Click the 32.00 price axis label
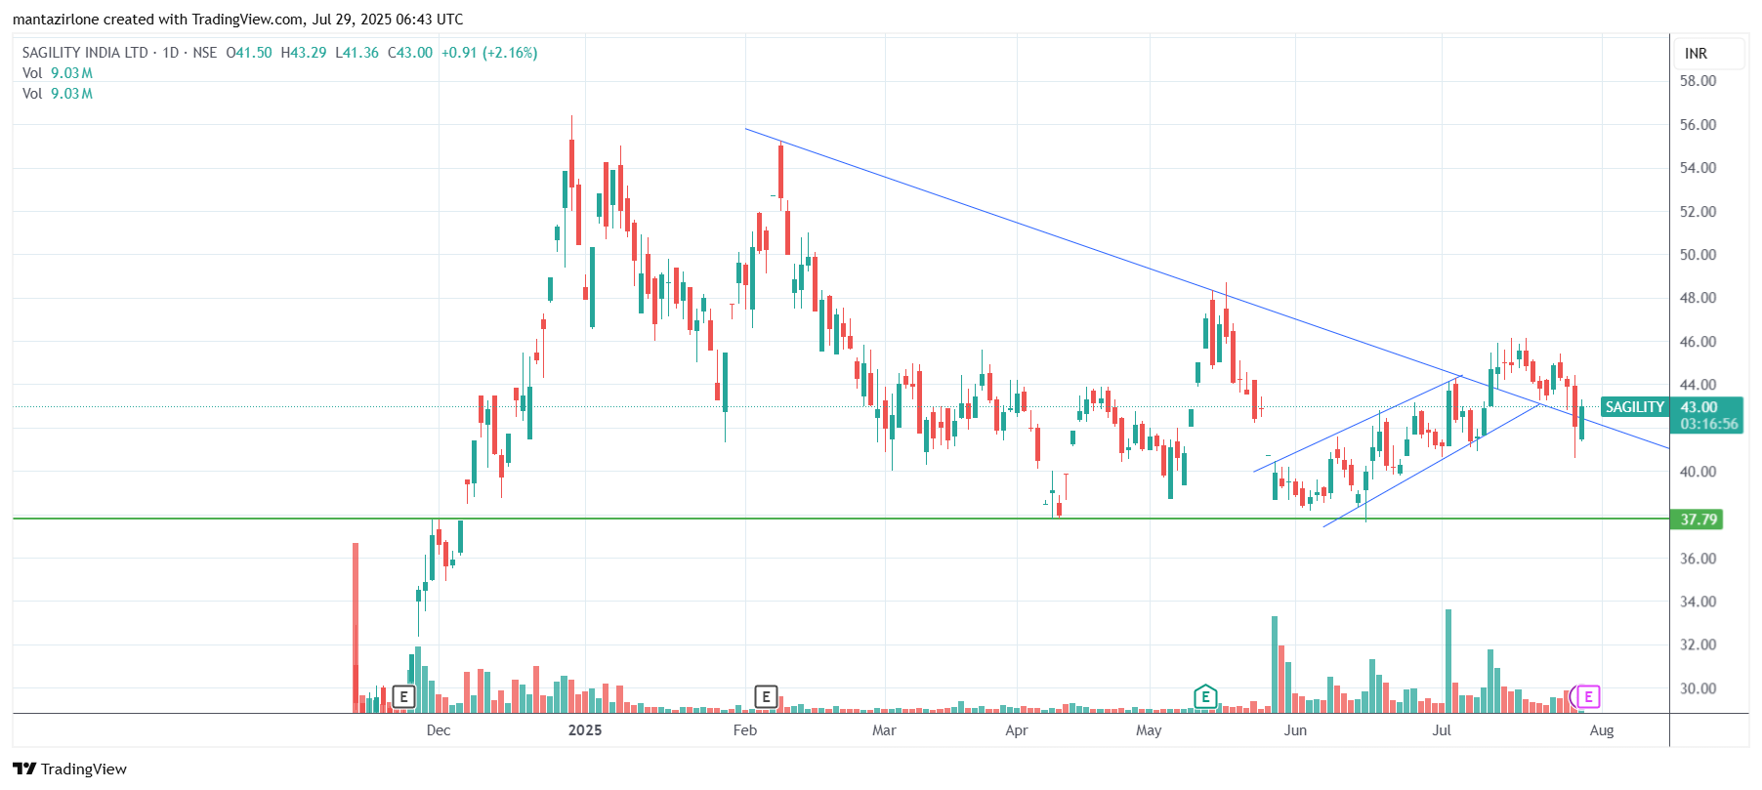Image resolution: width=1762 pixels, height=790 pixels. click(1698, 644)
